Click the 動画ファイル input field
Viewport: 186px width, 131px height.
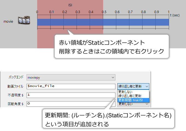pos(71,87)
